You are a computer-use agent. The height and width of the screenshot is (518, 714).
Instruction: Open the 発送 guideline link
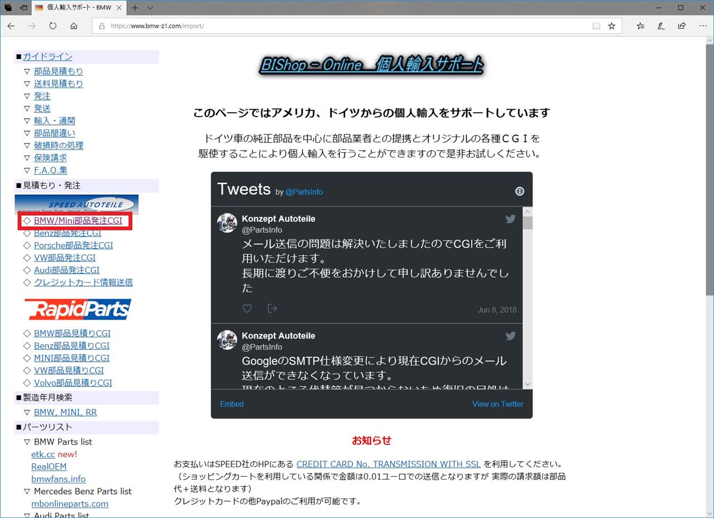tap(42, 108)
